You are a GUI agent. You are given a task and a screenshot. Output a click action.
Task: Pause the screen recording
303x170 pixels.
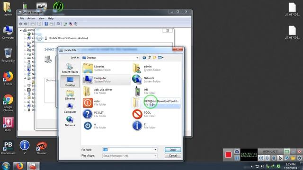click(237, 158)
